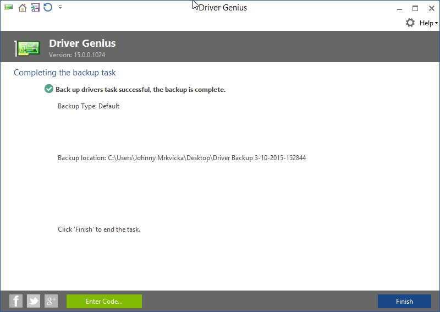Click the restore drivers circular arrow icon

[48, 7]
